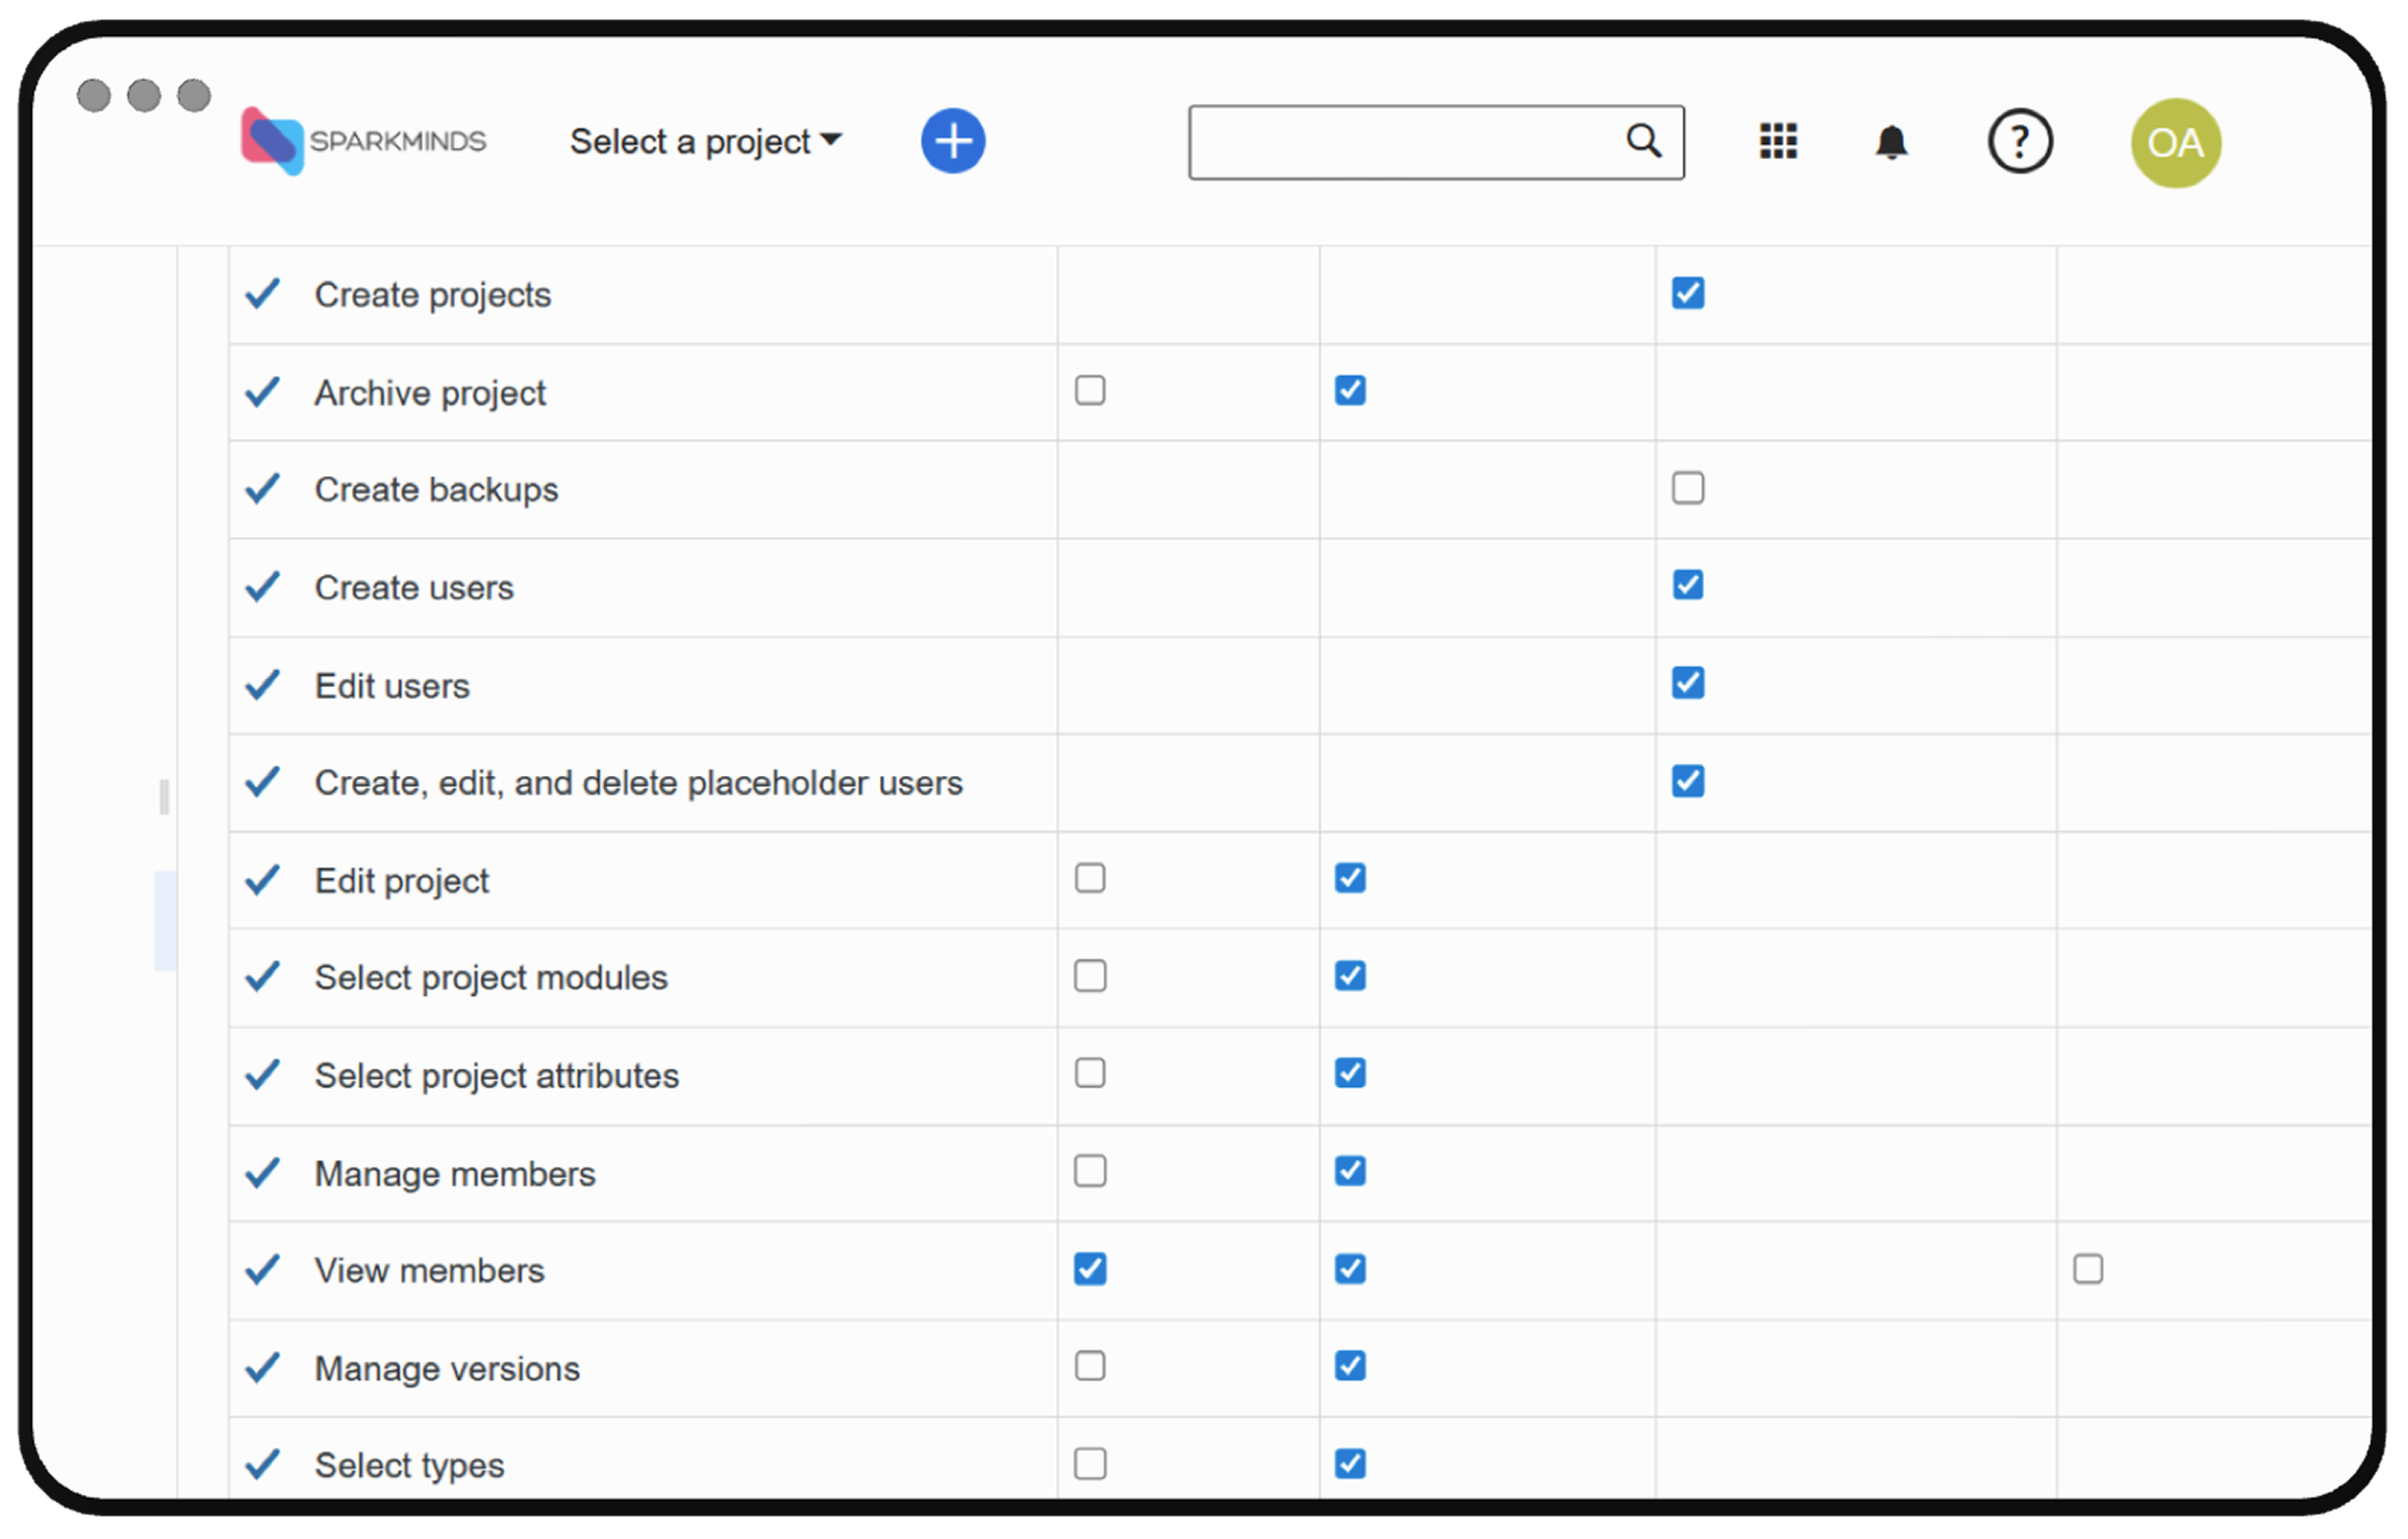Uncheck the checked Edit project checkbox
The image size is (2408, 1539).
coord(1349,878)
